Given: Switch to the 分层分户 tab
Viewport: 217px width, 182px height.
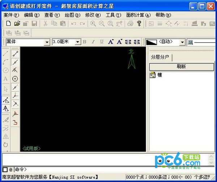Looking at the screenshot, I should point(160,57).
